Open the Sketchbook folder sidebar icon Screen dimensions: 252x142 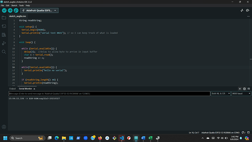[x=4, y=18]
